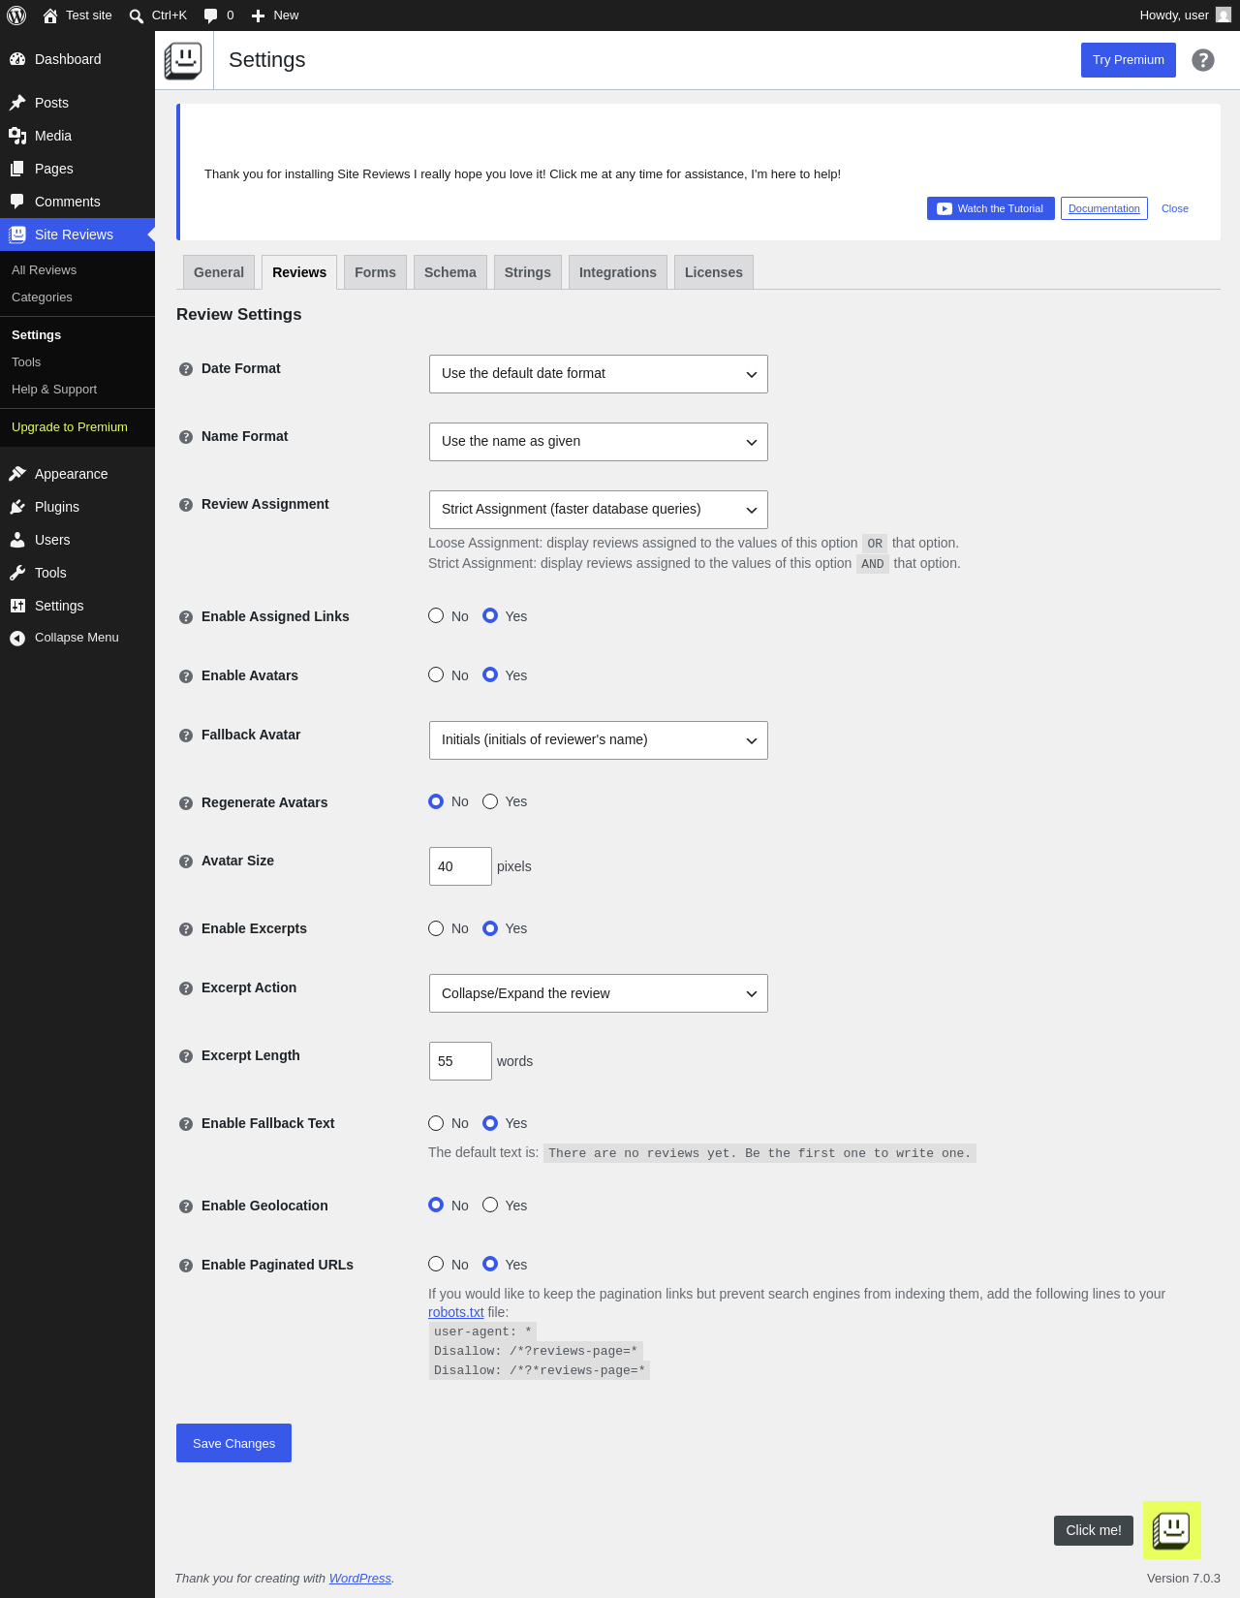Click the Appearance brush icon

pos(17,474)
